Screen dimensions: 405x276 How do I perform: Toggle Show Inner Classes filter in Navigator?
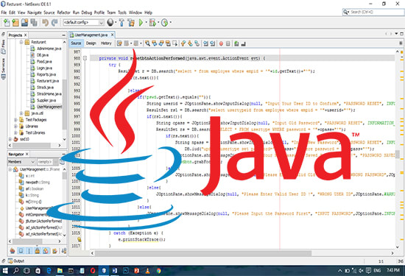click(x=46, y=250)
